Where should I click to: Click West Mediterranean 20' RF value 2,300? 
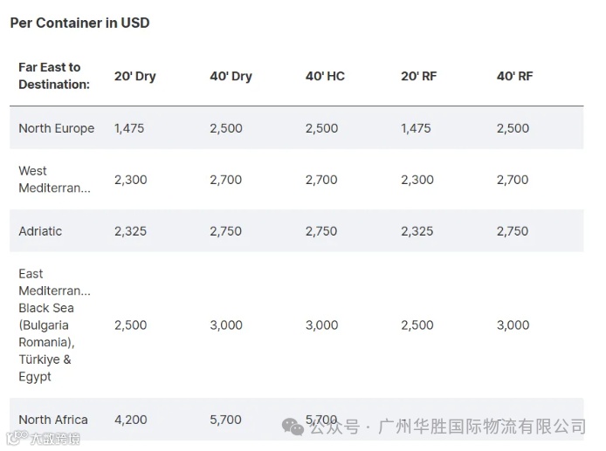[x=417, y=180]
